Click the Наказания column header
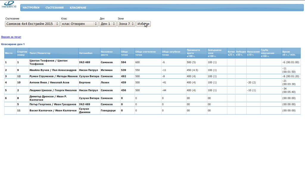305x190 pixels. [253, 53]
